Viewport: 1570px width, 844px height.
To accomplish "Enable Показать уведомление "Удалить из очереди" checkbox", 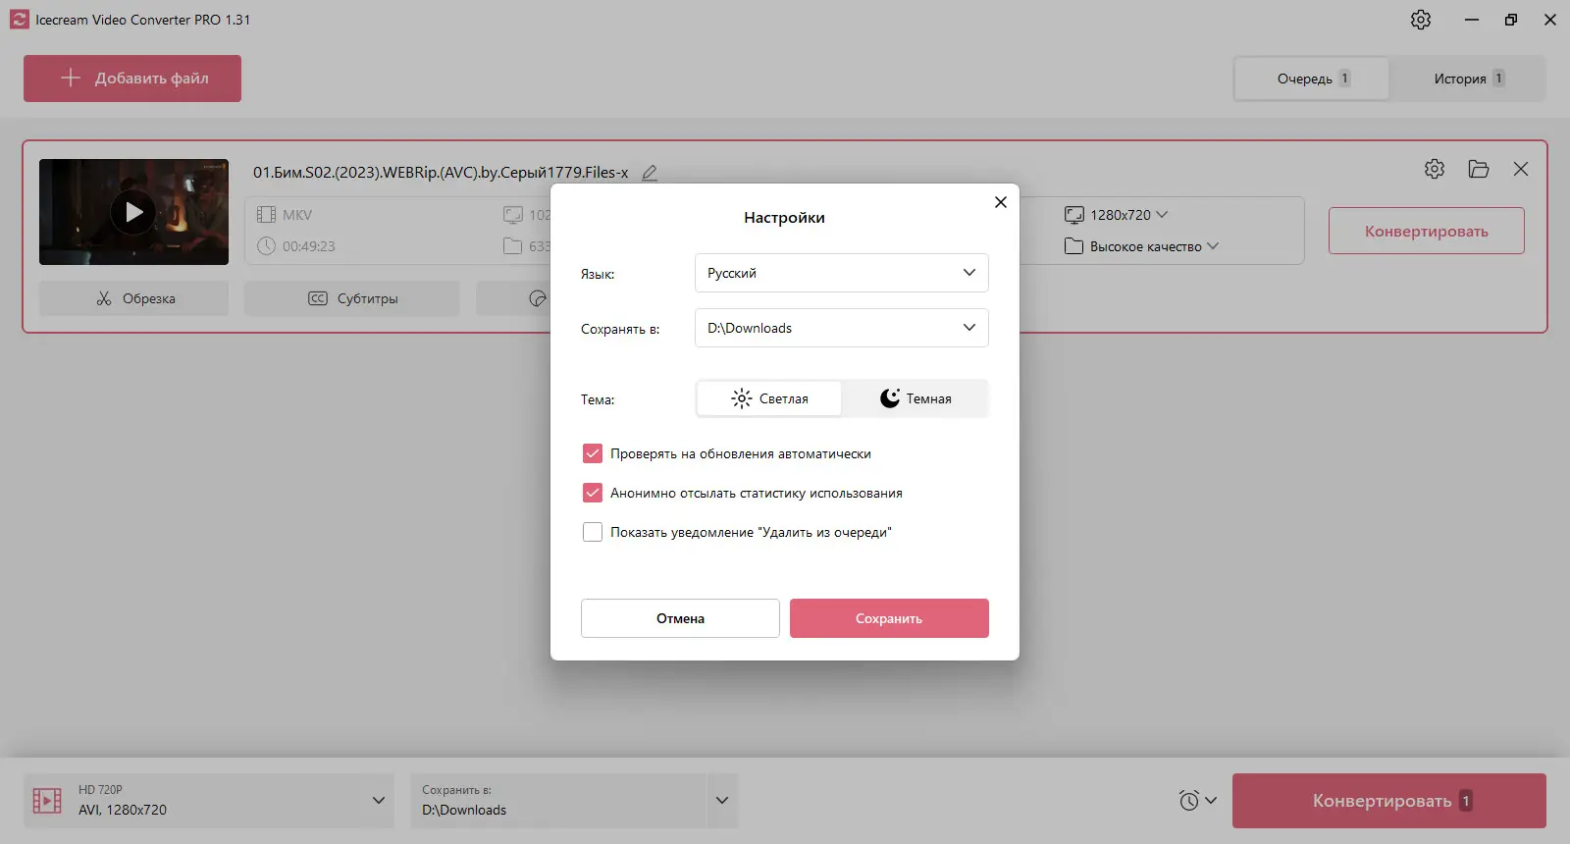I will pos(593,532).
